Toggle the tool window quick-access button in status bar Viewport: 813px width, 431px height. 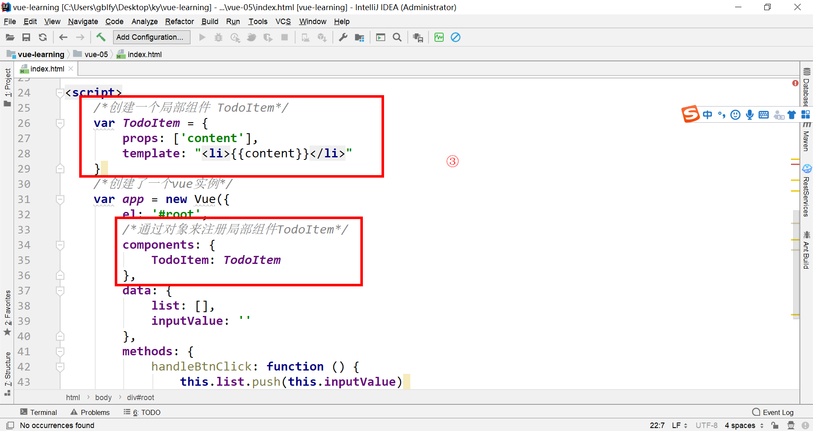tap(10, 425)
